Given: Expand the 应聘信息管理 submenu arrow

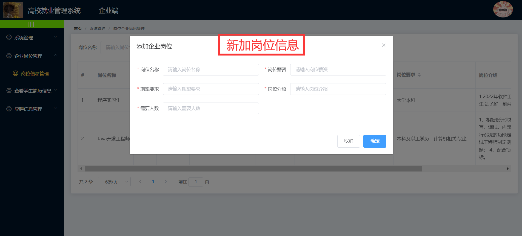Looking at the screenshot, I should (56, 109).
